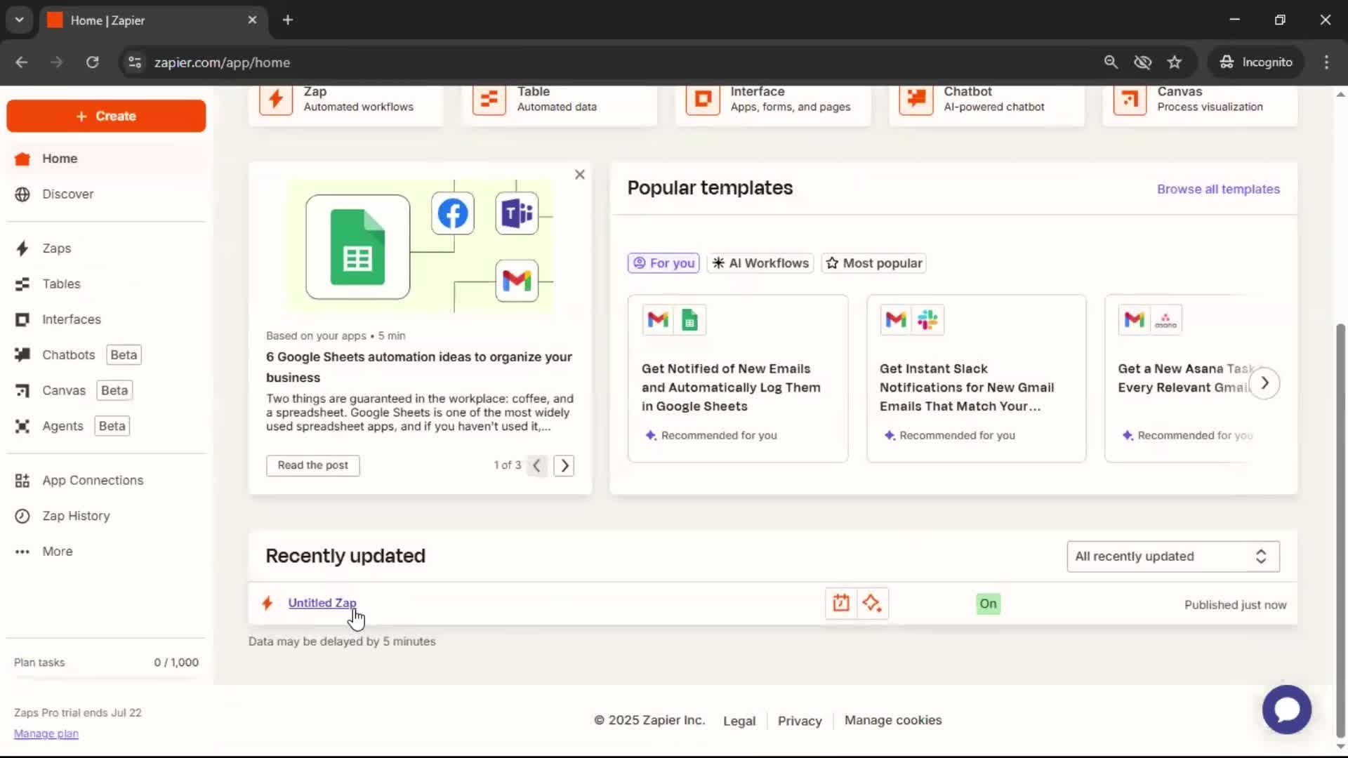Open App Connections page
Viewport: 1348px width, 758px height.
(106, 480)
